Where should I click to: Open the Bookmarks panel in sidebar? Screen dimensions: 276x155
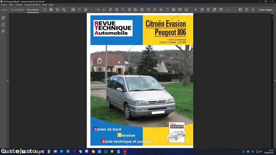tap(3, 25)
